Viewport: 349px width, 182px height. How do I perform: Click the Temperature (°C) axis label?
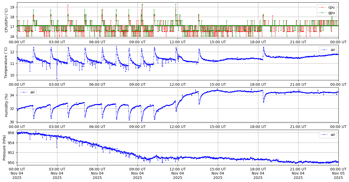[6, 63]
